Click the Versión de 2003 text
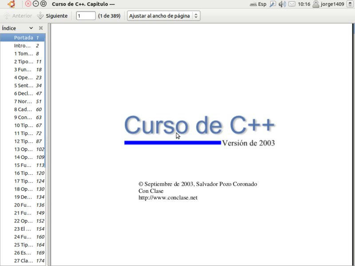Image resolution: width=355 pixels, height=266 pixels. click(248, 143)
